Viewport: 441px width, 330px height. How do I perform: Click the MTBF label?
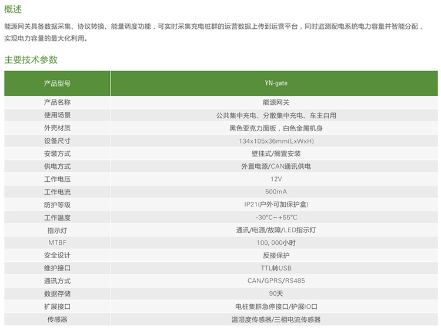[x=57, y=242]
